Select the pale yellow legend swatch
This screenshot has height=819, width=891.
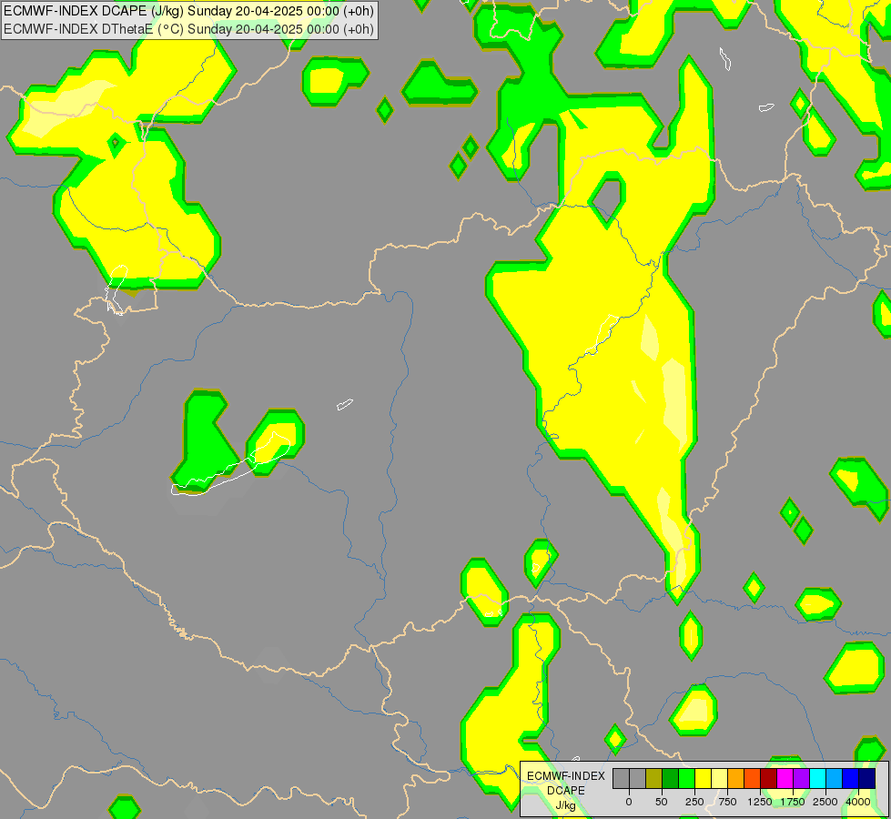(x=719, y=779)
